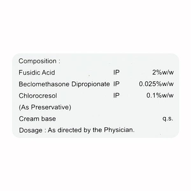This screenshot has width=191, height=191.
Task: Click IP next to Fusidic Acid
Action: (117, 73)
